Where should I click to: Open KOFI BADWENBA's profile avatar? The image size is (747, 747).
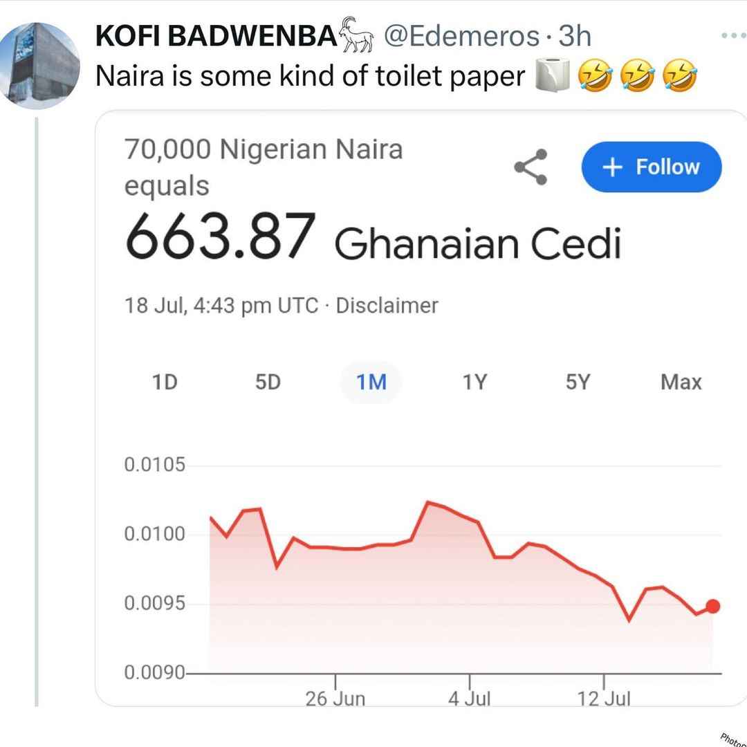40,66
